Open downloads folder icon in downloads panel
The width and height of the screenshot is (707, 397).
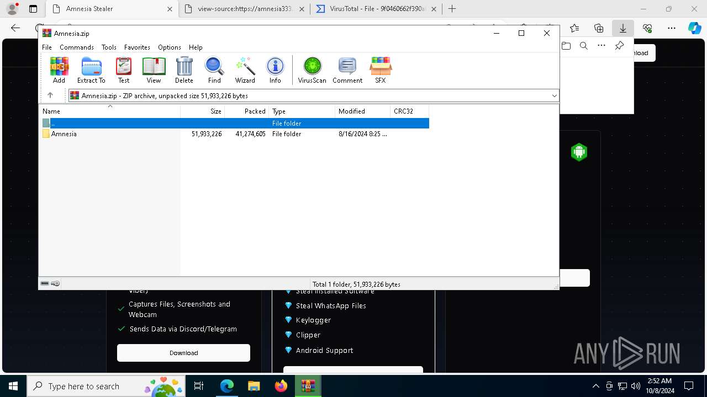566,46
